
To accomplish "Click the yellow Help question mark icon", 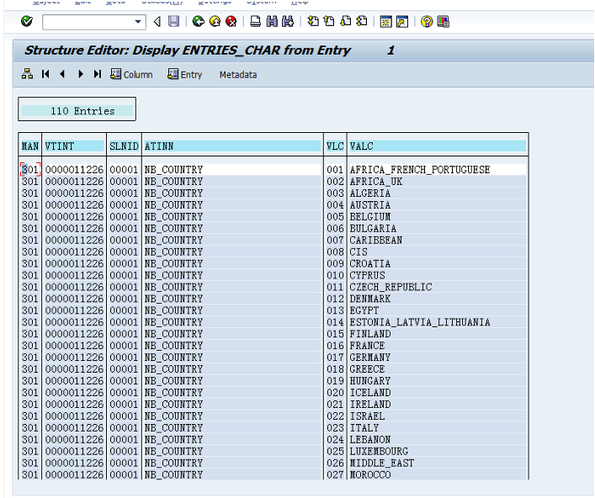I will click(x=427, y=21).
